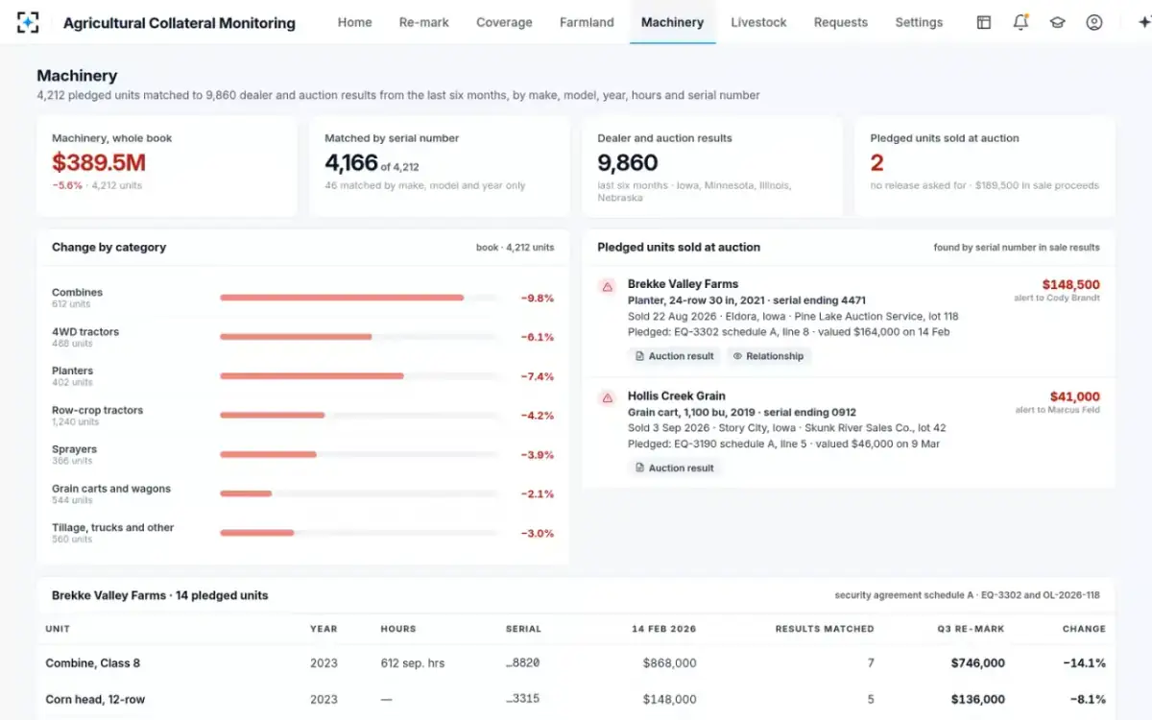This screenshot has height=720, width=1152.
Task: Click the warning icon beside Brekke Valley Farms
Action: (607, 286)
